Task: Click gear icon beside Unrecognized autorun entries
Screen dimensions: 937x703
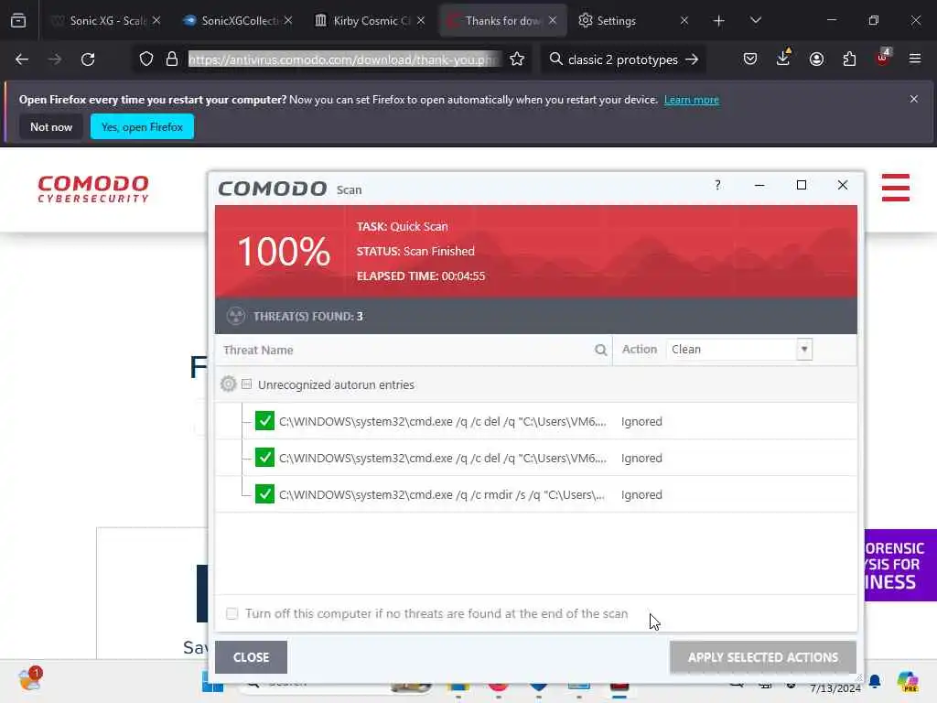Action: [228, 384]
